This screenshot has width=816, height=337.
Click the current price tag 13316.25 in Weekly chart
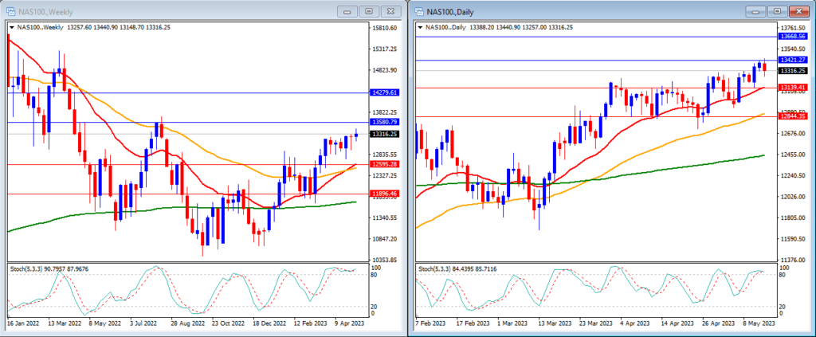pos(385,134)
